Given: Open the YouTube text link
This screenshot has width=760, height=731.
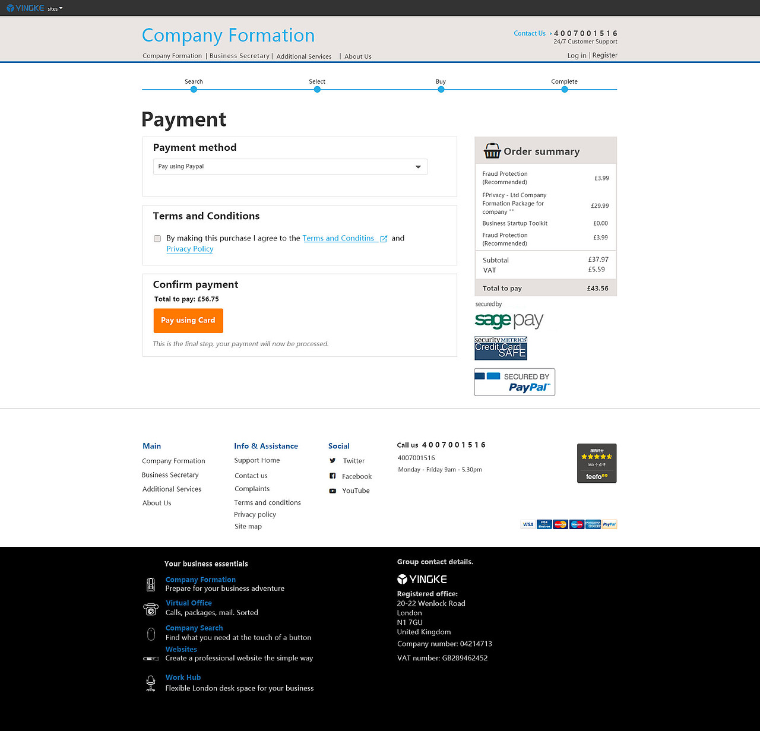Looking at the screenshot, I should coord(356,491).
